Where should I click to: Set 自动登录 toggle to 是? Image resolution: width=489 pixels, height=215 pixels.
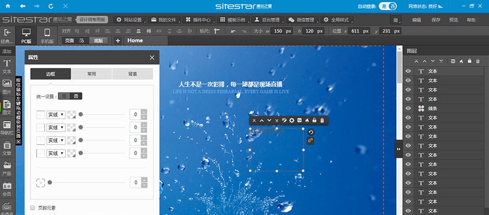pyautogui.click(x=384, y=6)
